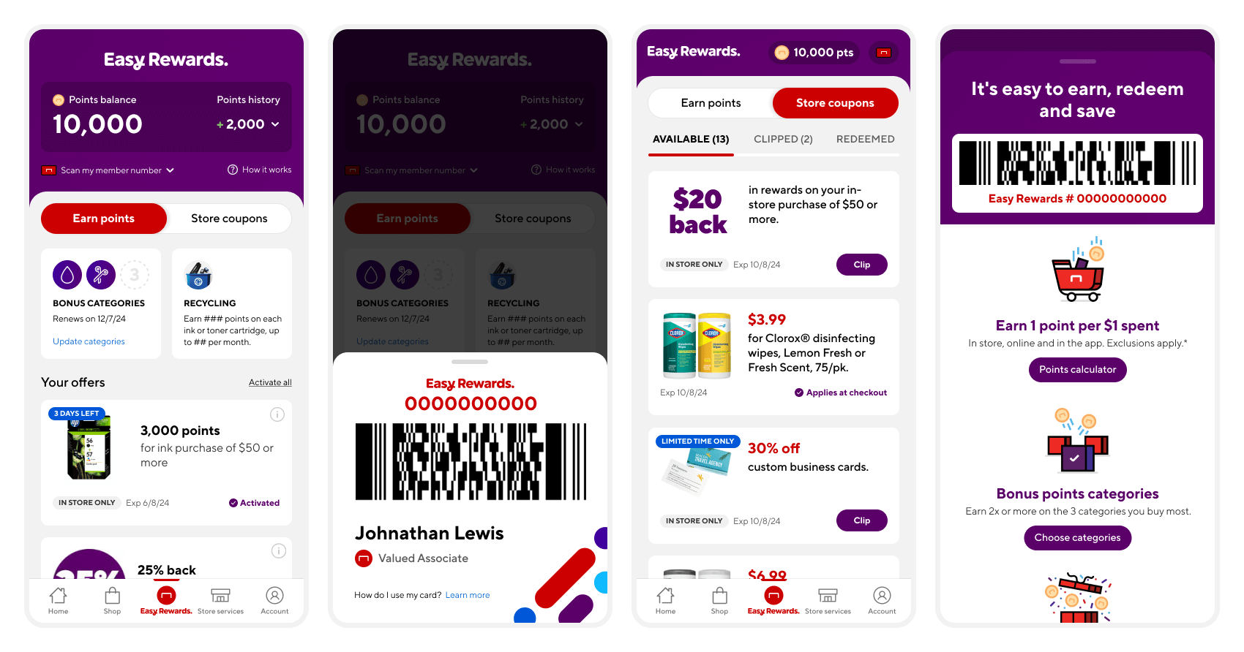
Task: Go to Account in the third screen's nav bar
Action: pos(882,601)
